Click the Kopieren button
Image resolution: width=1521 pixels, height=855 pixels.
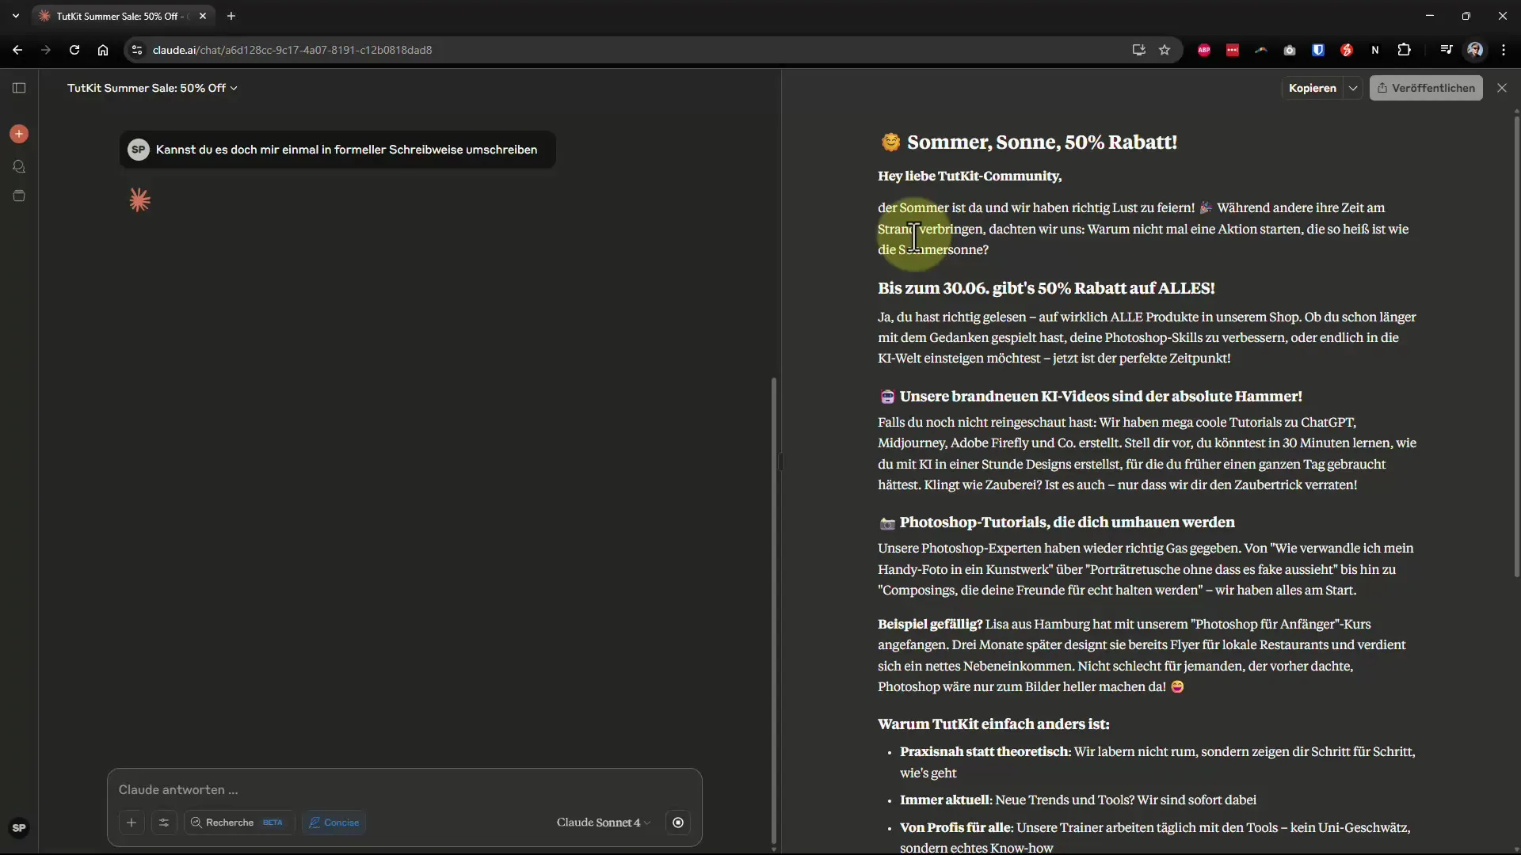(x=1312, y=88)
